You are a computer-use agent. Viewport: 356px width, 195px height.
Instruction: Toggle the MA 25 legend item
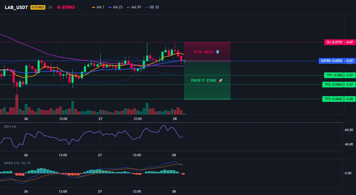click(x=115, y=7)
